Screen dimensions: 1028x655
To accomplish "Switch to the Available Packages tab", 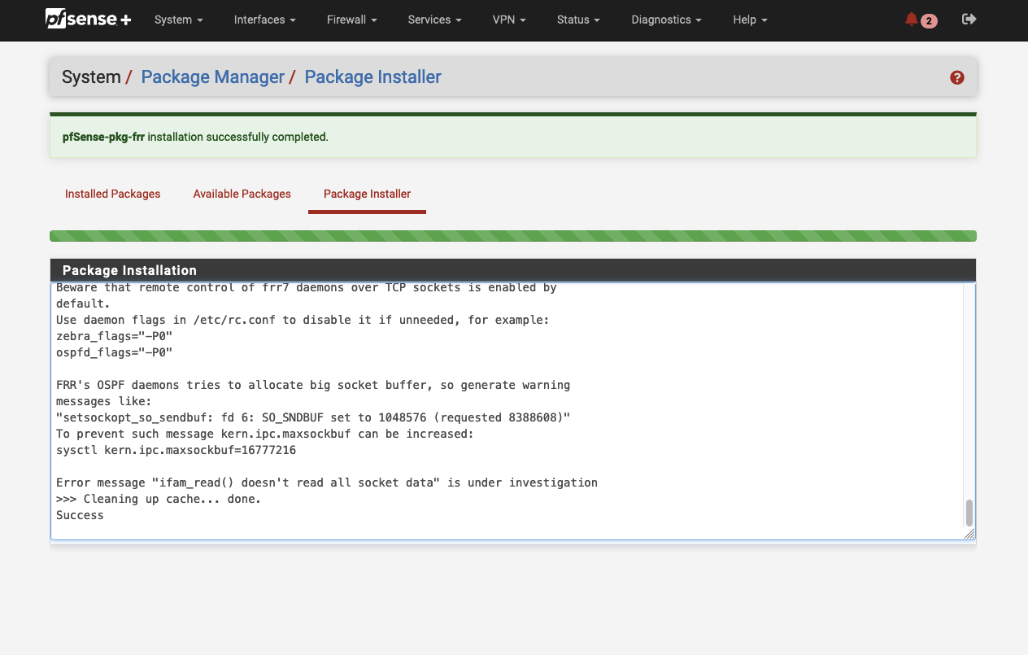I will pos(242,194).
